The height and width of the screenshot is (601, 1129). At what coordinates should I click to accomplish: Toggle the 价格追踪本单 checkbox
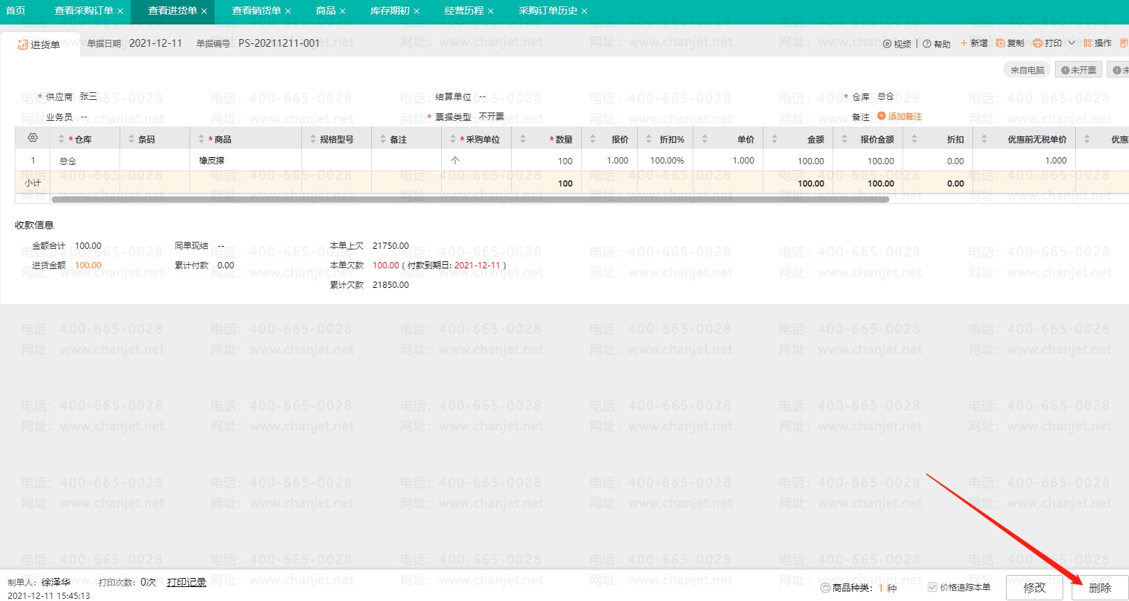[x=932, y=587]
